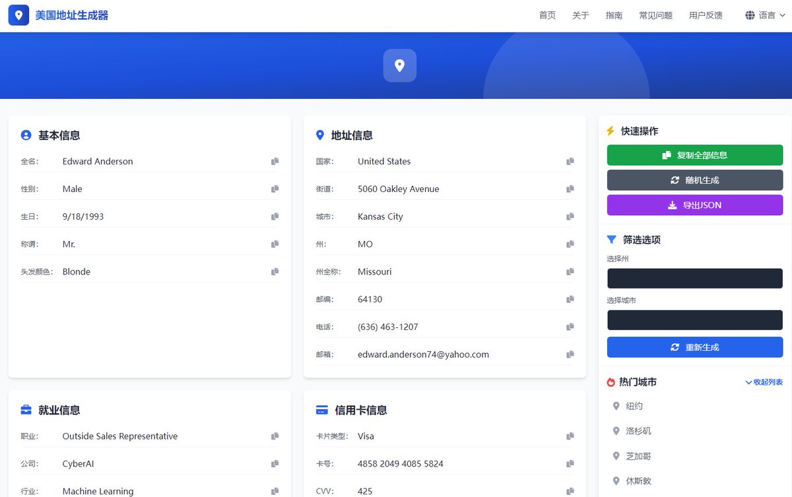Open the 语言 language dropdown
The height and width of the screenshot is (497, 792).
pos(765,15)
